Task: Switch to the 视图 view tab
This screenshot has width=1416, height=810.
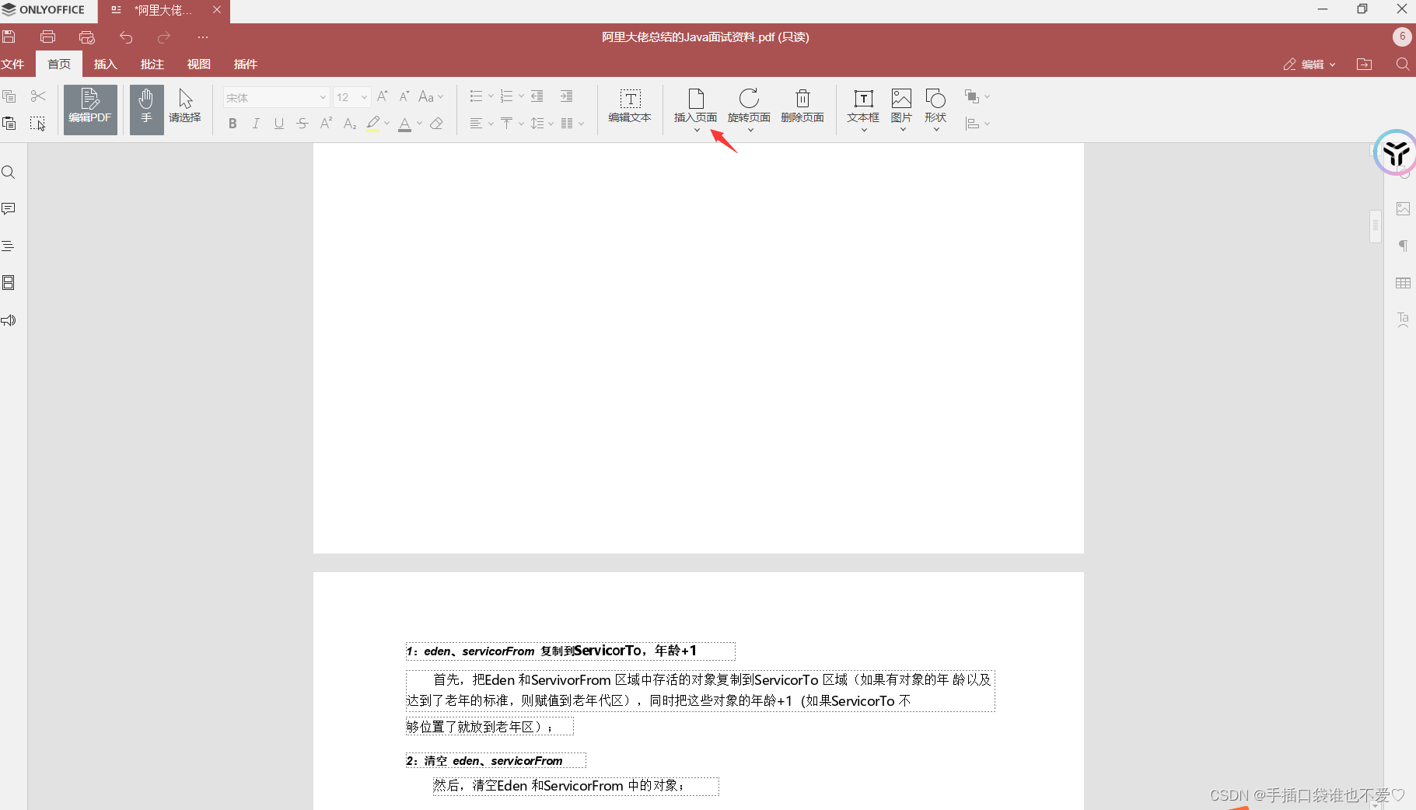Action: (198, 64)
